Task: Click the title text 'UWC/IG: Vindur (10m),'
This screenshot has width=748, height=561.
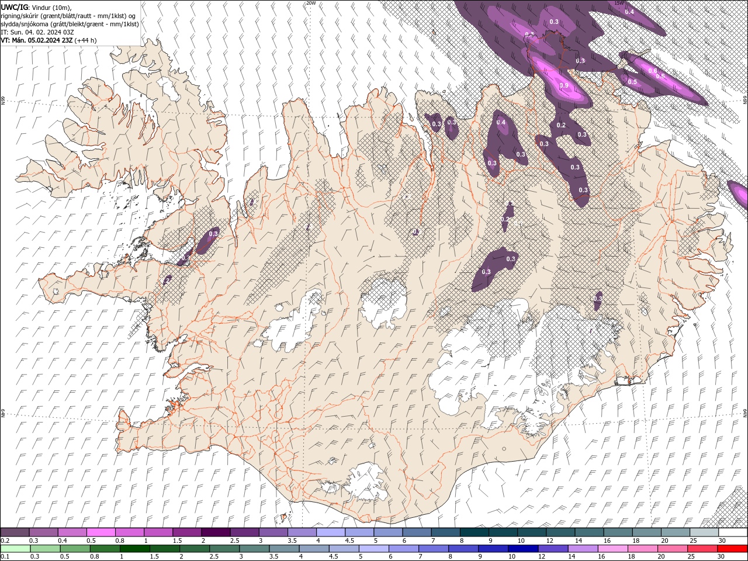Action: 36,7
